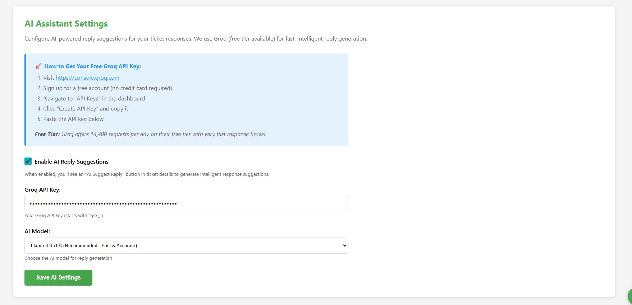
Task: Toggle the AI reply suggestions checkbox off
Action: [x=28, y=161]
